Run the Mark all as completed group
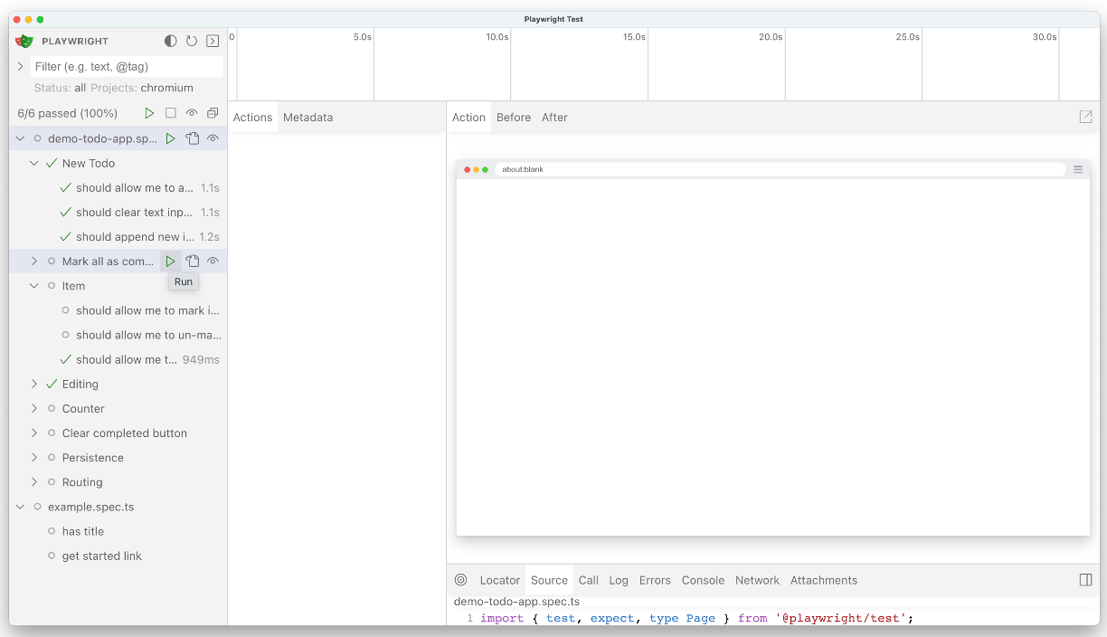 point(170,261)
